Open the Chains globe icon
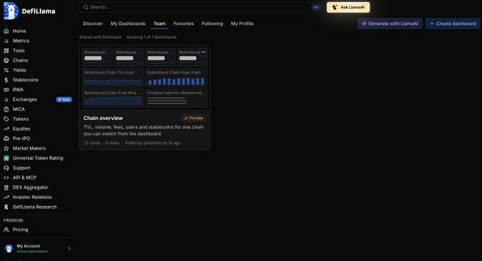The image size is (482, 261). (x=6, y=60)
